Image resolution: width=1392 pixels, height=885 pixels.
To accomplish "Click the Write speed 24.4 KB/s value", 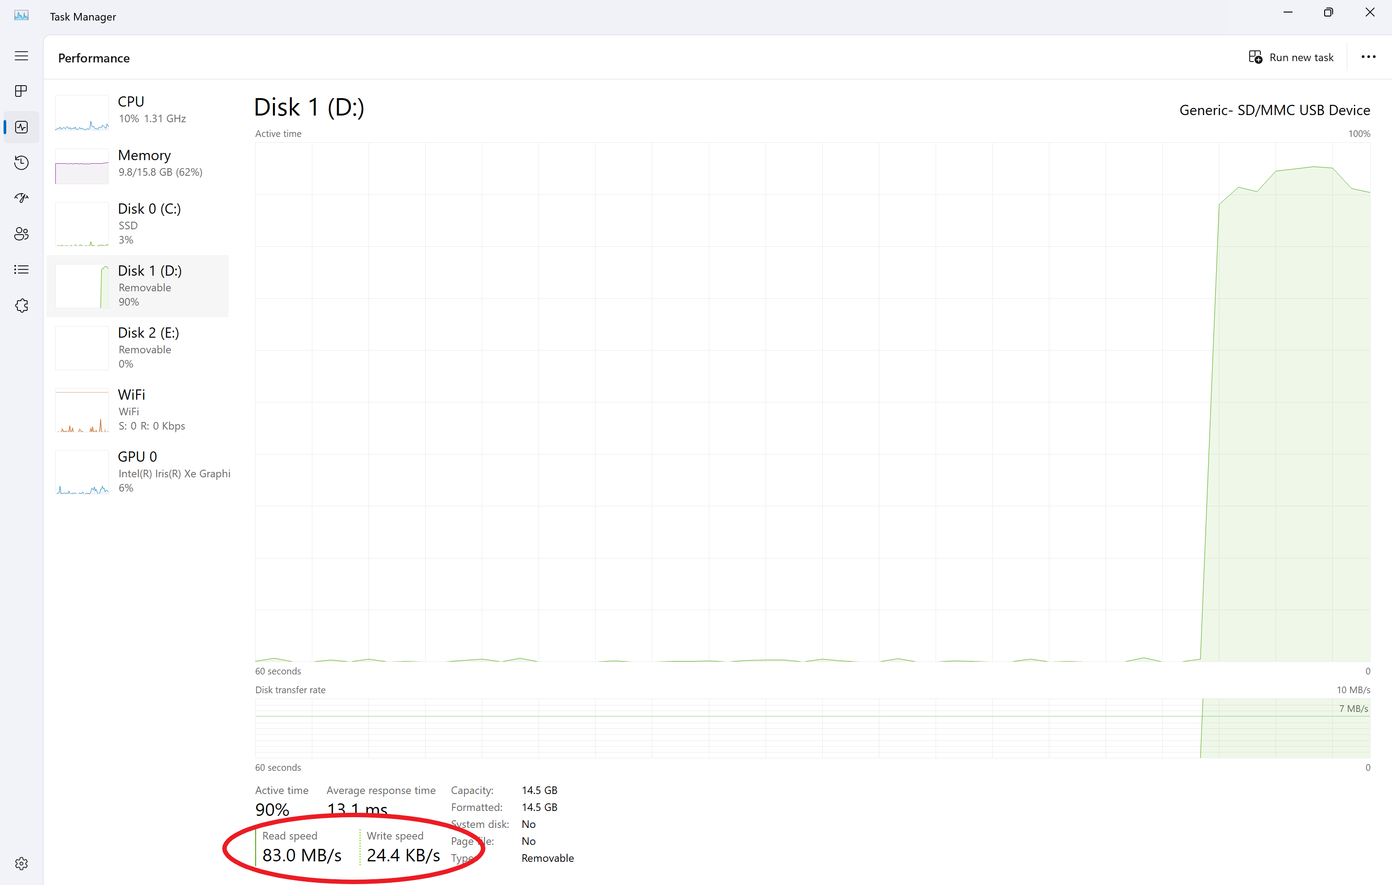I will [x=403, y=856].
